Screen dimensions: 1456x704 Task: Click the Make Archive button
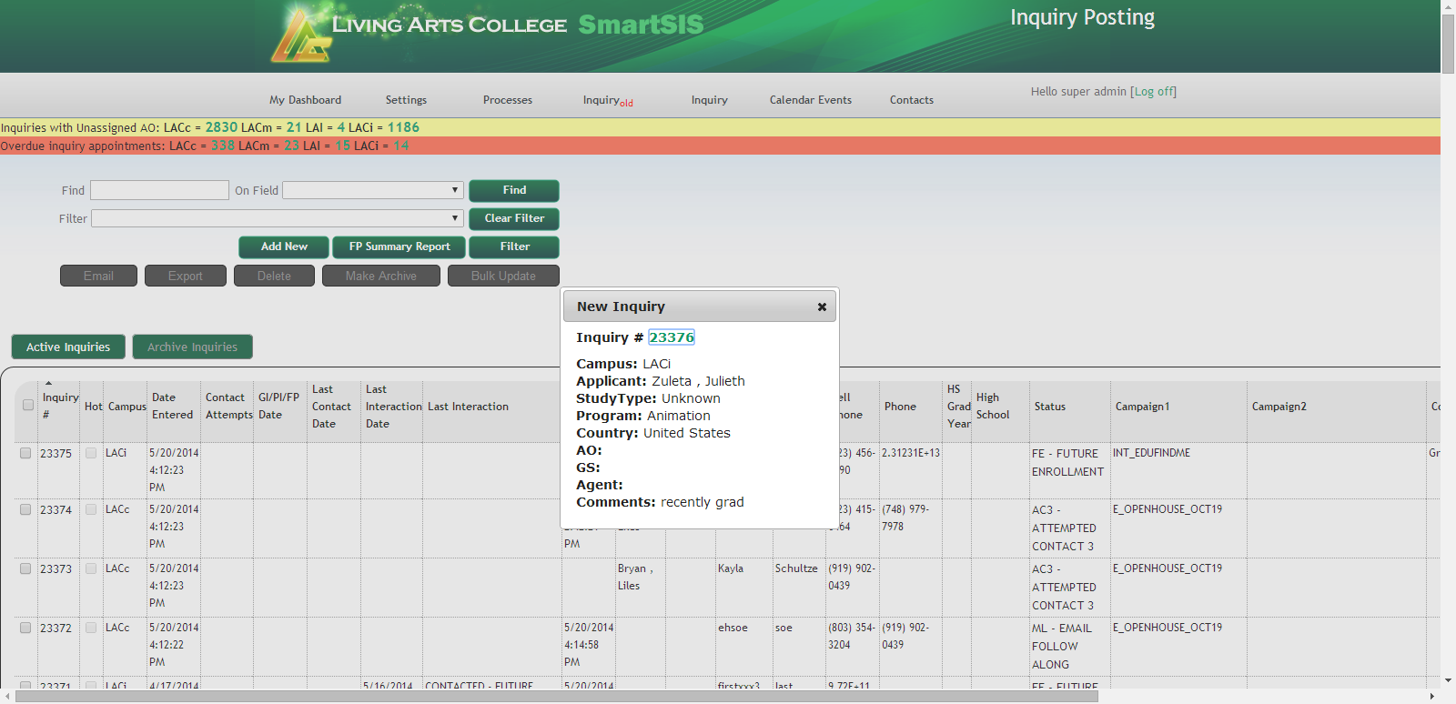pyautogui.click(x=381, y=276)
